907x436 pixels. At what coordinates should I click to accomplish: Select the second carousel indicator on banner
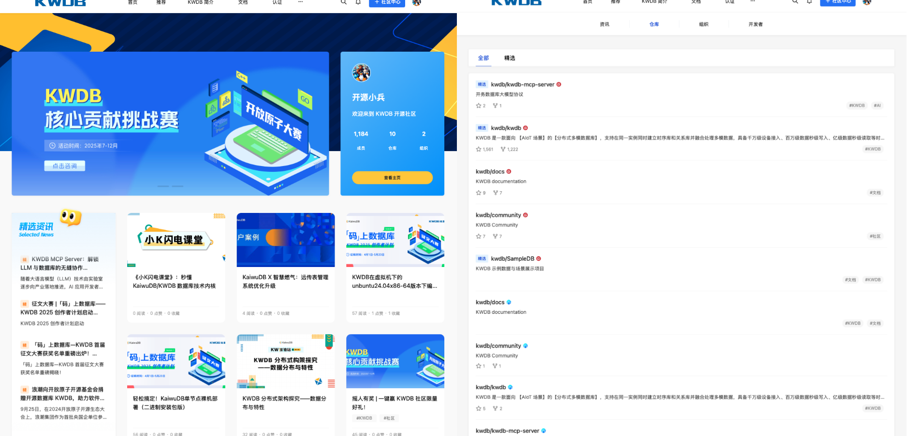pyautogui.click(x=178, y=186)
